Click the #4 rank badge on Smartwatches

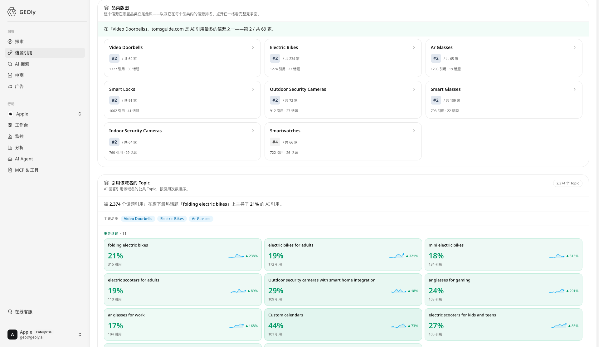click(275, 142)
